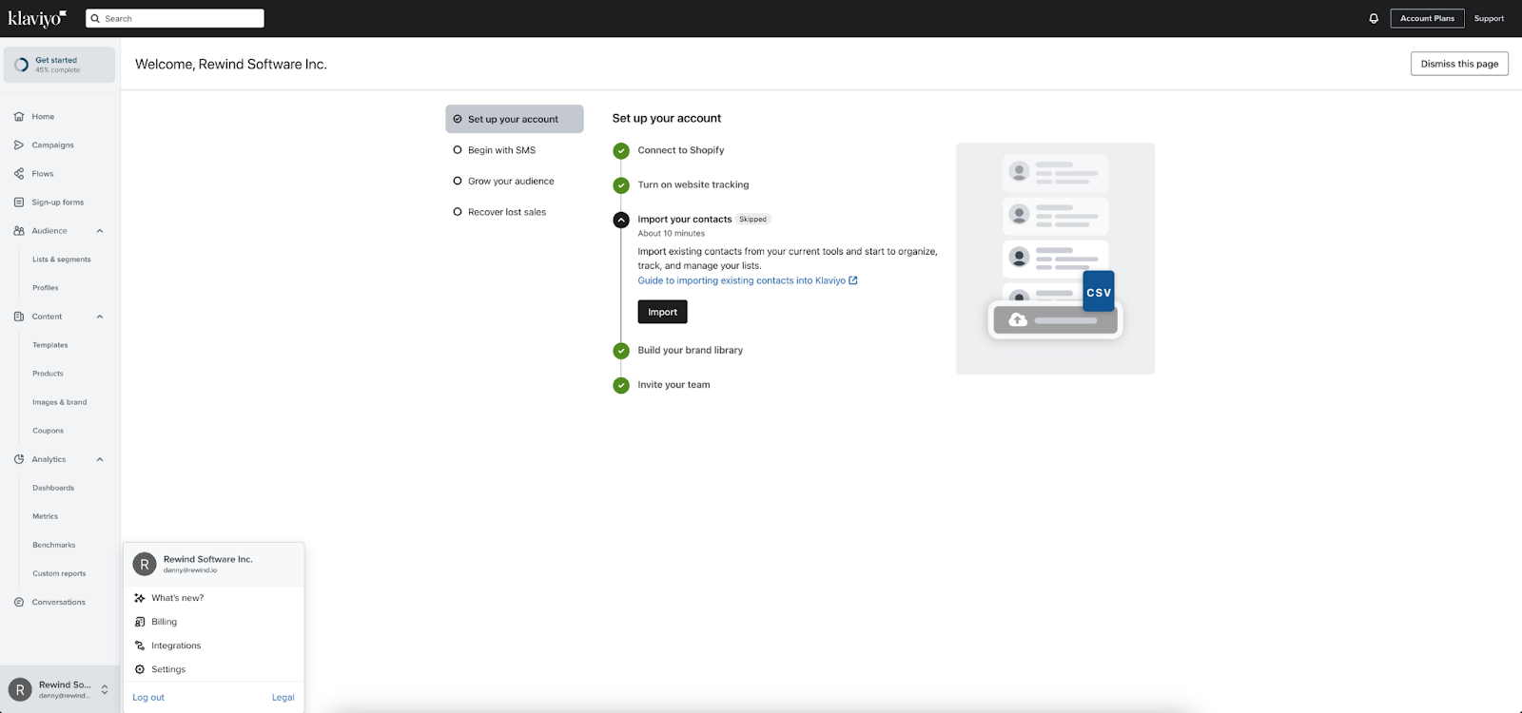Open Lists & segments
Viewport: 1522px width, 713px height.
click(x=62, y=260)
